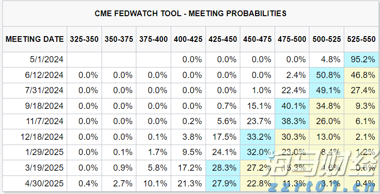Select the 475-500 column header
Screen dimensions: 380x194
coord(292,39)
